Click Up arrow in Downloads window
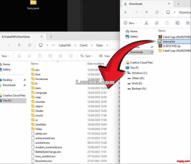The height and width of the screenshot is (164, 191). (x=147, y=12)
